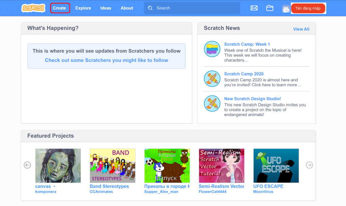Show previous featured projects arrow
The image size is (346, 206).
pyautogui.click(x=27, y=165)
